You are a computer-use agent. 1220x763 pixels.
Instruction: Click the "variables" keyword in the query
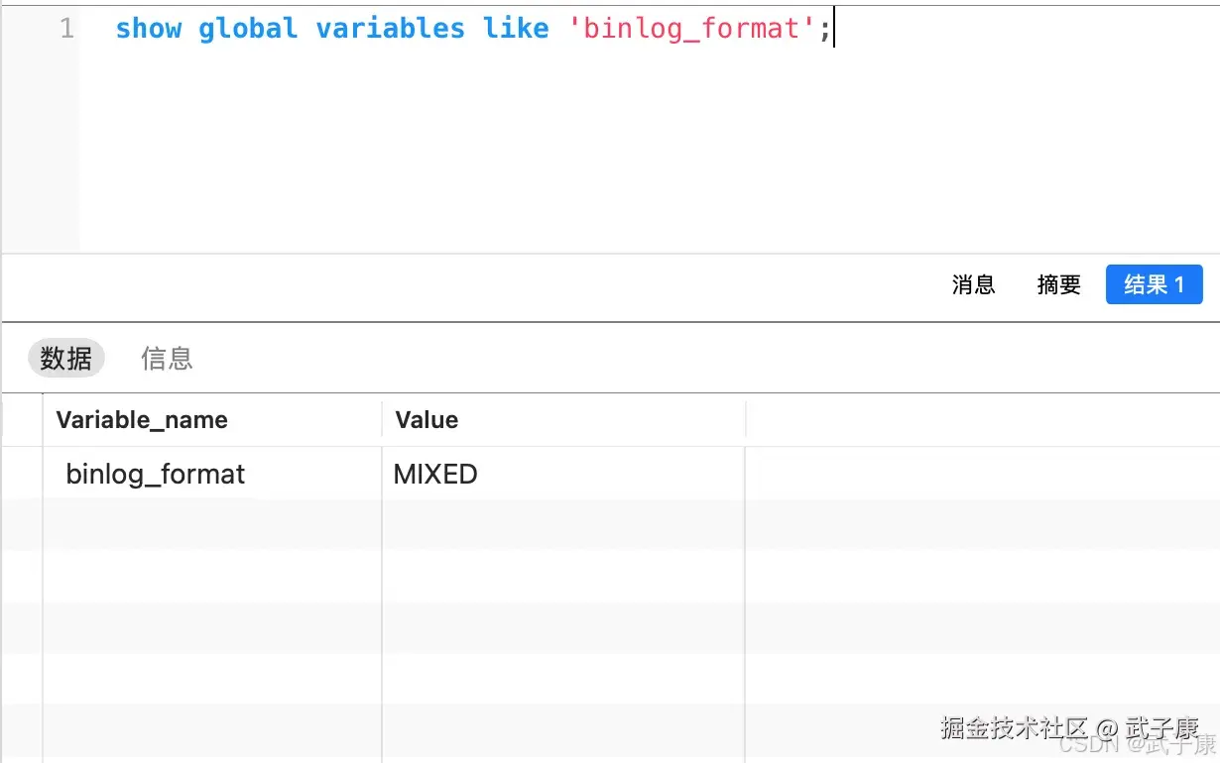(x=390, y=29)
